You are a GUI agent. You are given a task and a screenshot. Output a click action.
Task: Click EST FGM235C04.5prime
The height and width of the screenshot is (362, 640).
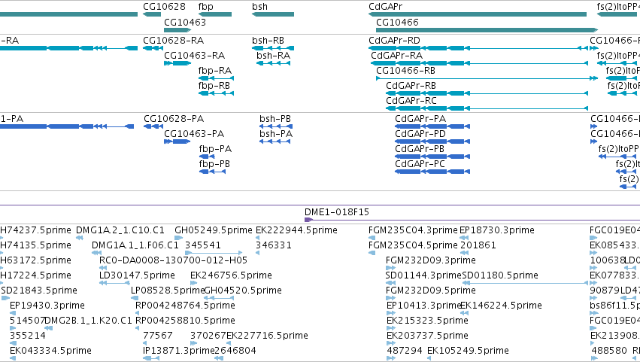tap(413, 245)
